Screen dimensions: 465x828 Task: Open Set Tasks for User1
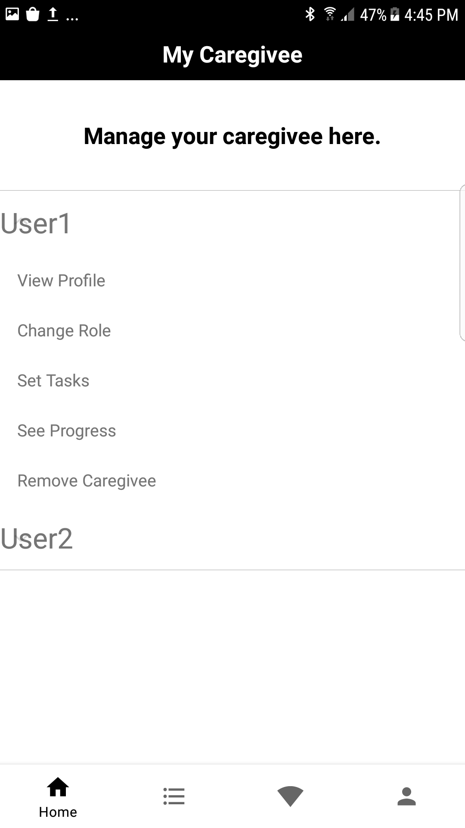pos(53,380)
